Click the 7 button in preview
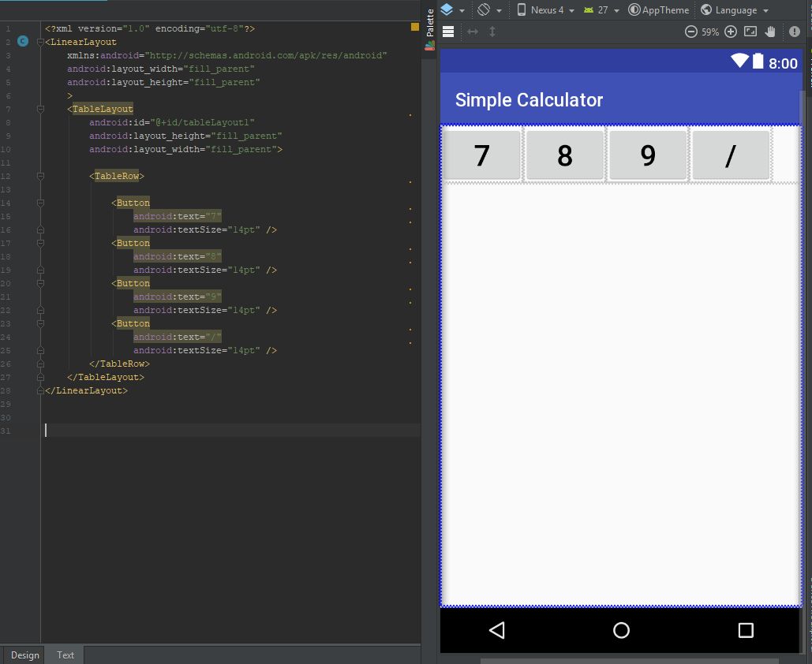This screenshot has height=664, width=812. (482, 155)
